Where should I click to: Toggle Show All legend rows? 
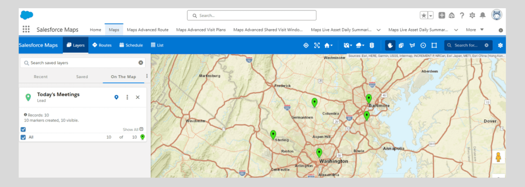(133, 129)
